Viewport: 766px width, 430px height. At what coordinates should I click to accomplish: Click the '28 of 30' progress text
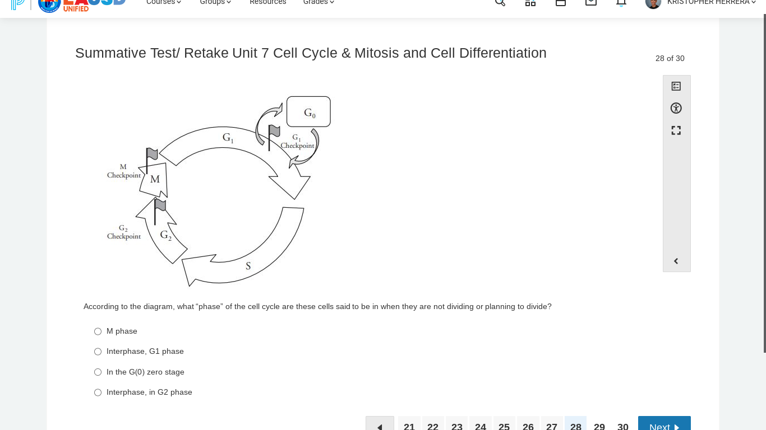670,58
